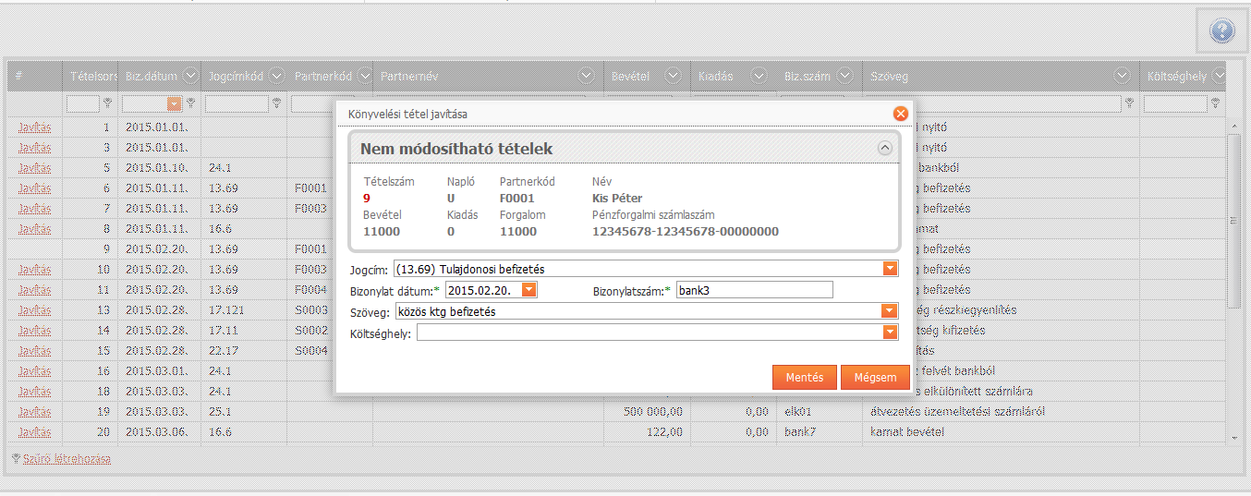Open the Biz.dátum filter date dropdown

tap(174, 103)
